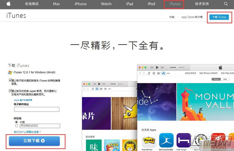The height and width of the screenshot is (151, 234).
Task: Open the lion cartoon tile in the rear iTunes window
Action: [x=130, y=145]
